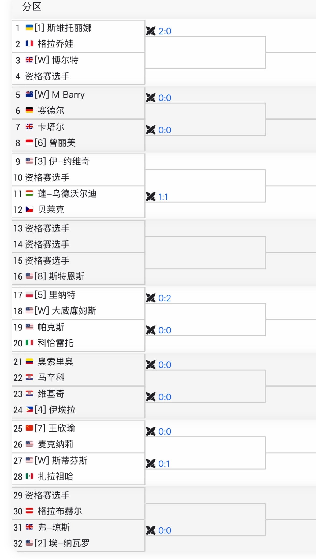
Task: Click the 分区 section heading
Action: tap(32, 6)
